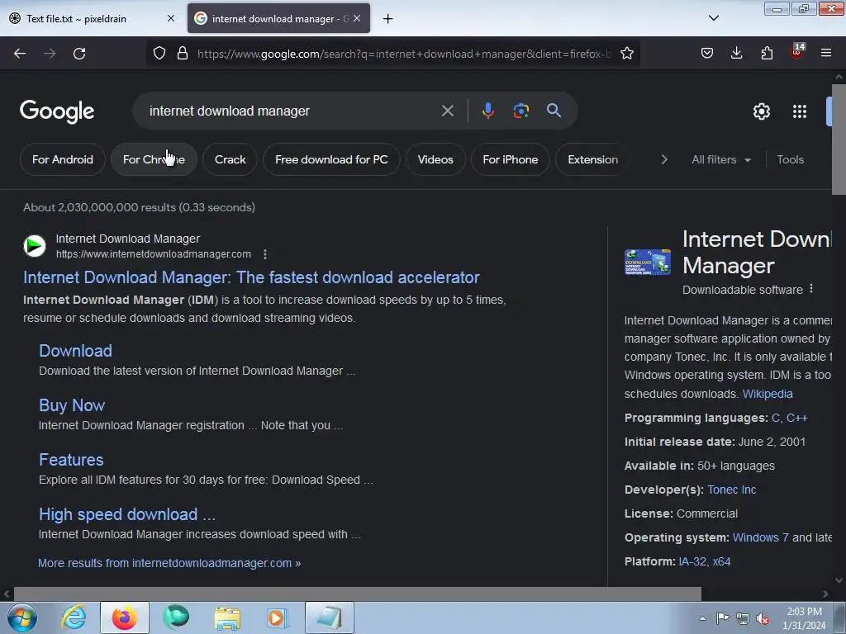The height and width of the screenshot is (634, 846).
Task: Open the x64 platform link
Action: click(x=721, y=561)
